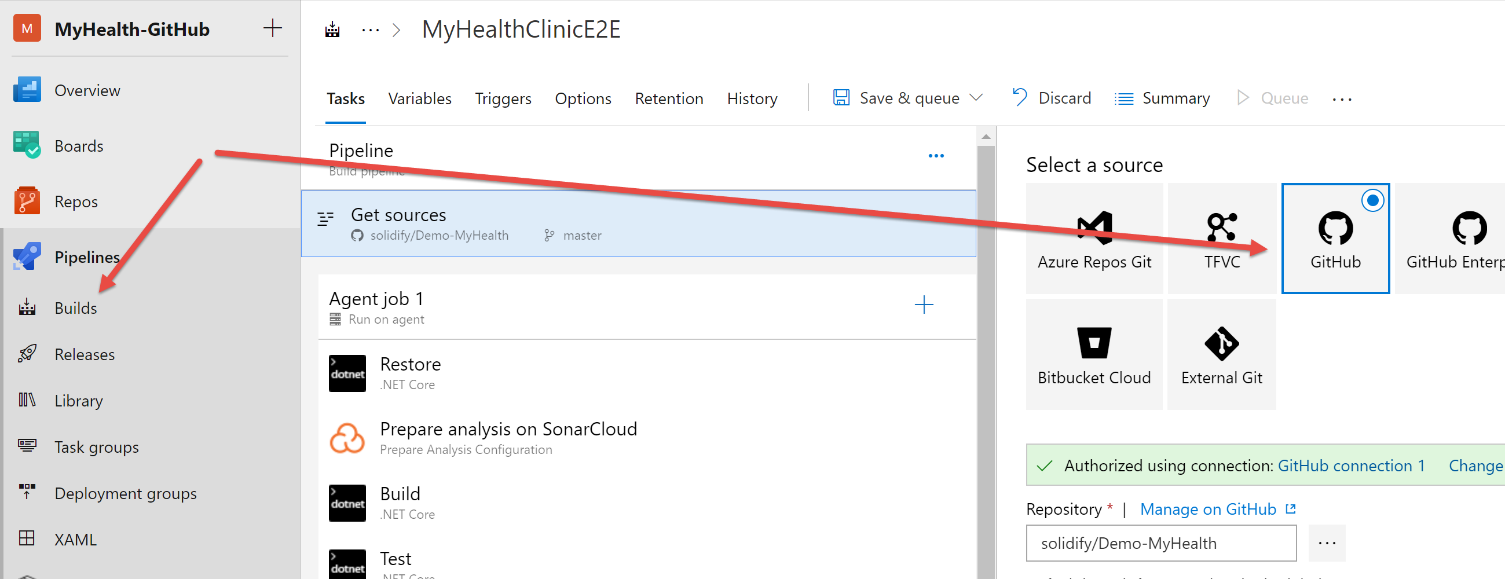This screenshot has height=579, width=1505.
Task: Select the Get sources step
Action: click(x=638, y=223)
